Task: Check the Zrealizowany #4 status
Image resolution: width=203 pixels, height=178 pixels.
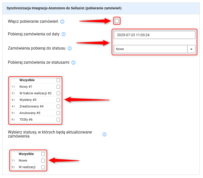Action: pyautogui.click(x=58, y=106)
